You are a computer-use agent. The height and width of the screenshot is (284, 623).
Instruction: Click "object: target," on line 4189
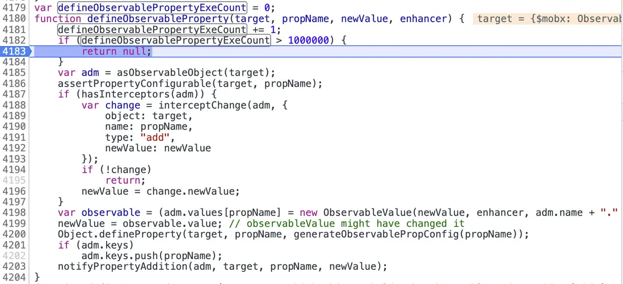[149, 116]
